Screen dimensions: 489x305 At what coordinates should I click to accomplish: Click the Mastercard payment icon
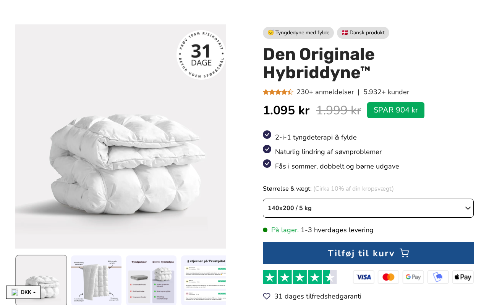[x=388, y=277]
